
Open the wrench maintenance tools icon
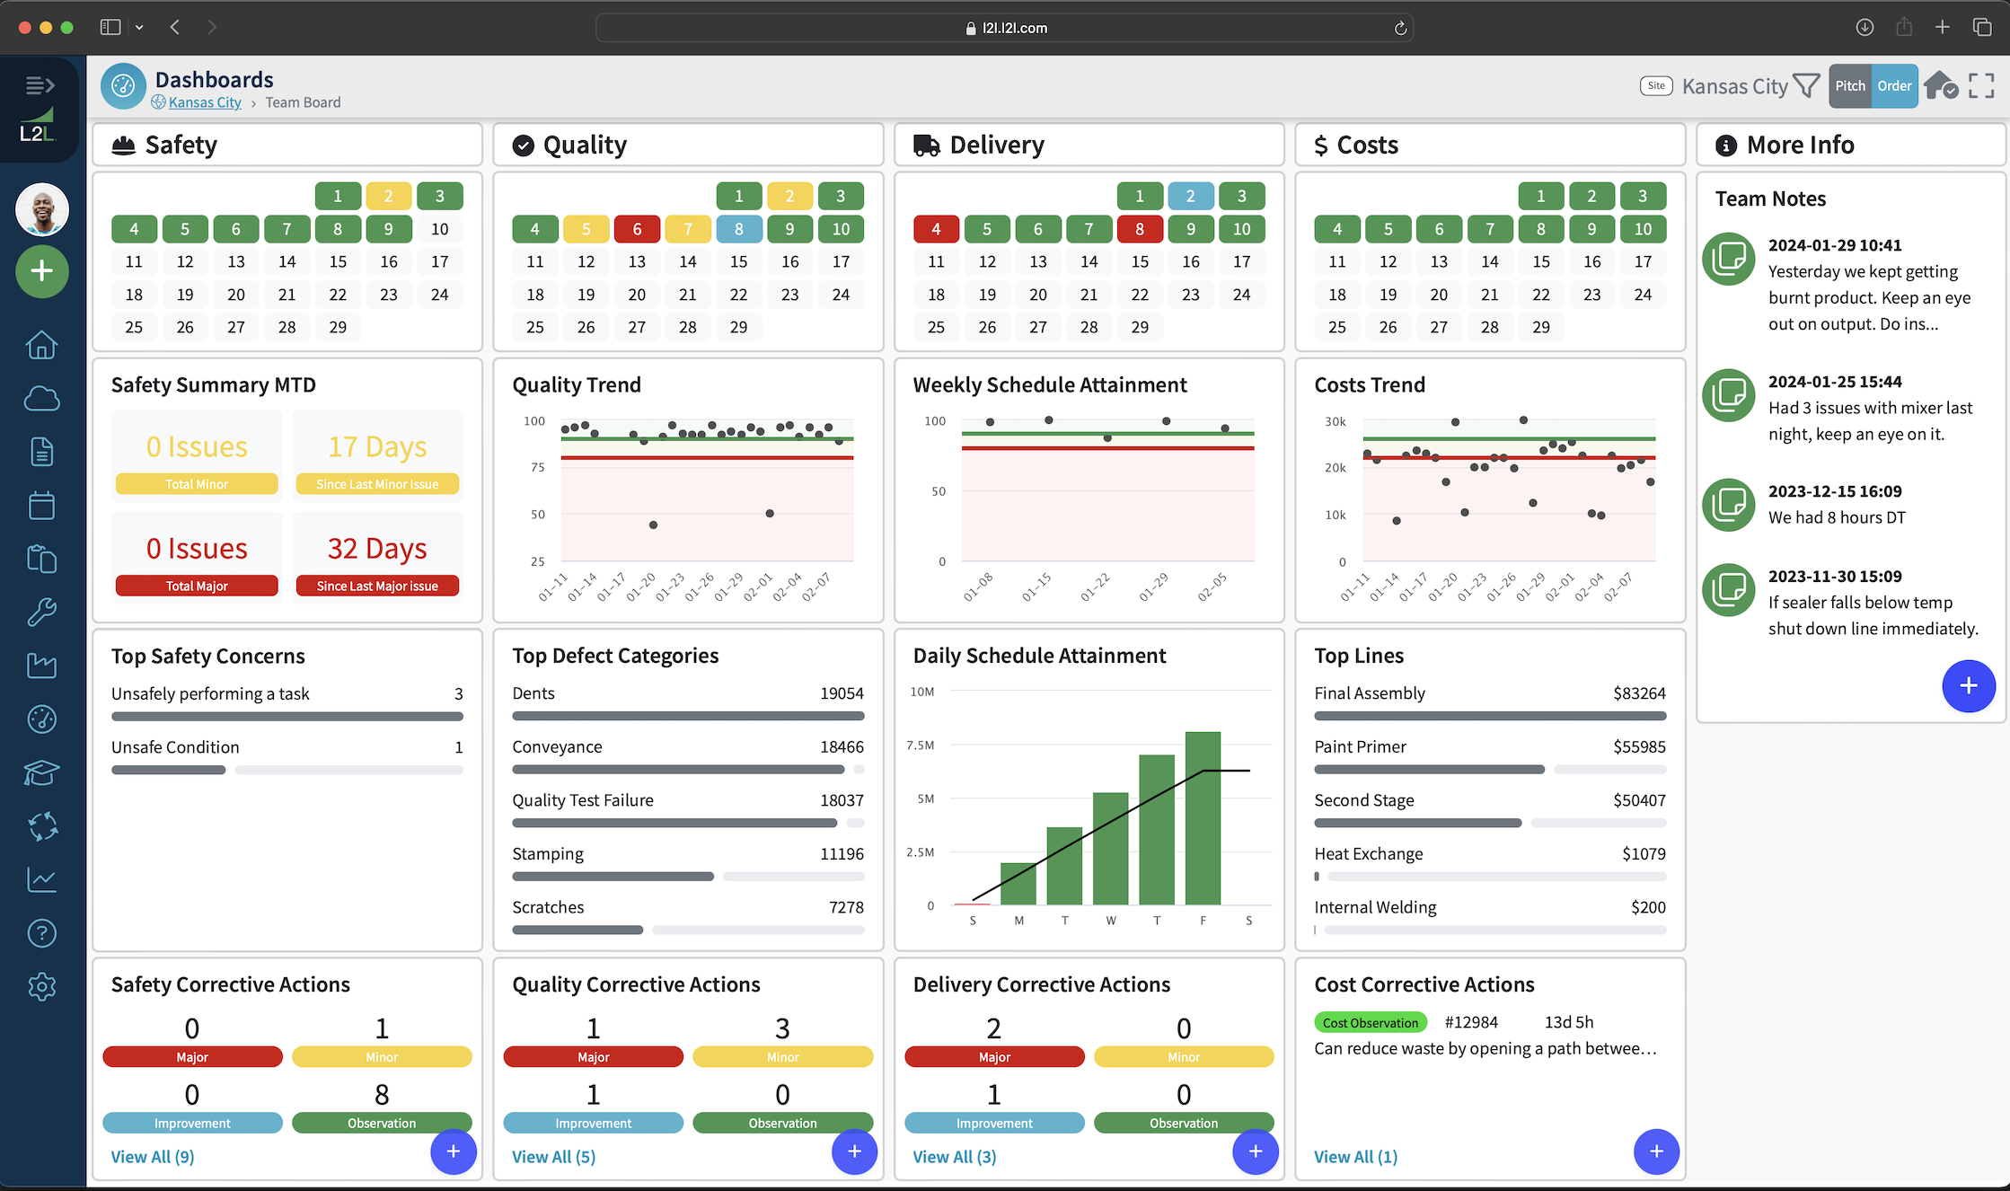coord(41,612)
